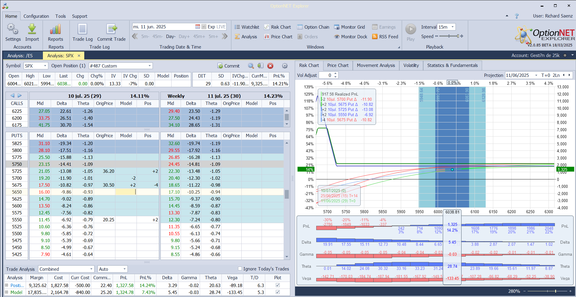Open the Statistics & Fundamentals tab
The height and width of the screenshot is (297, 576).
pyautogui.click(x=452, y=65)
